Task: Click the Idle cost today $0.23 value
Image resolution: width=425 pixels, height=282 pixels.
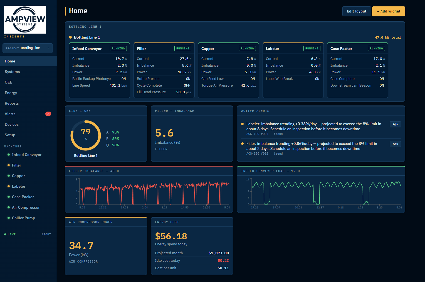Action: point(223,261)
